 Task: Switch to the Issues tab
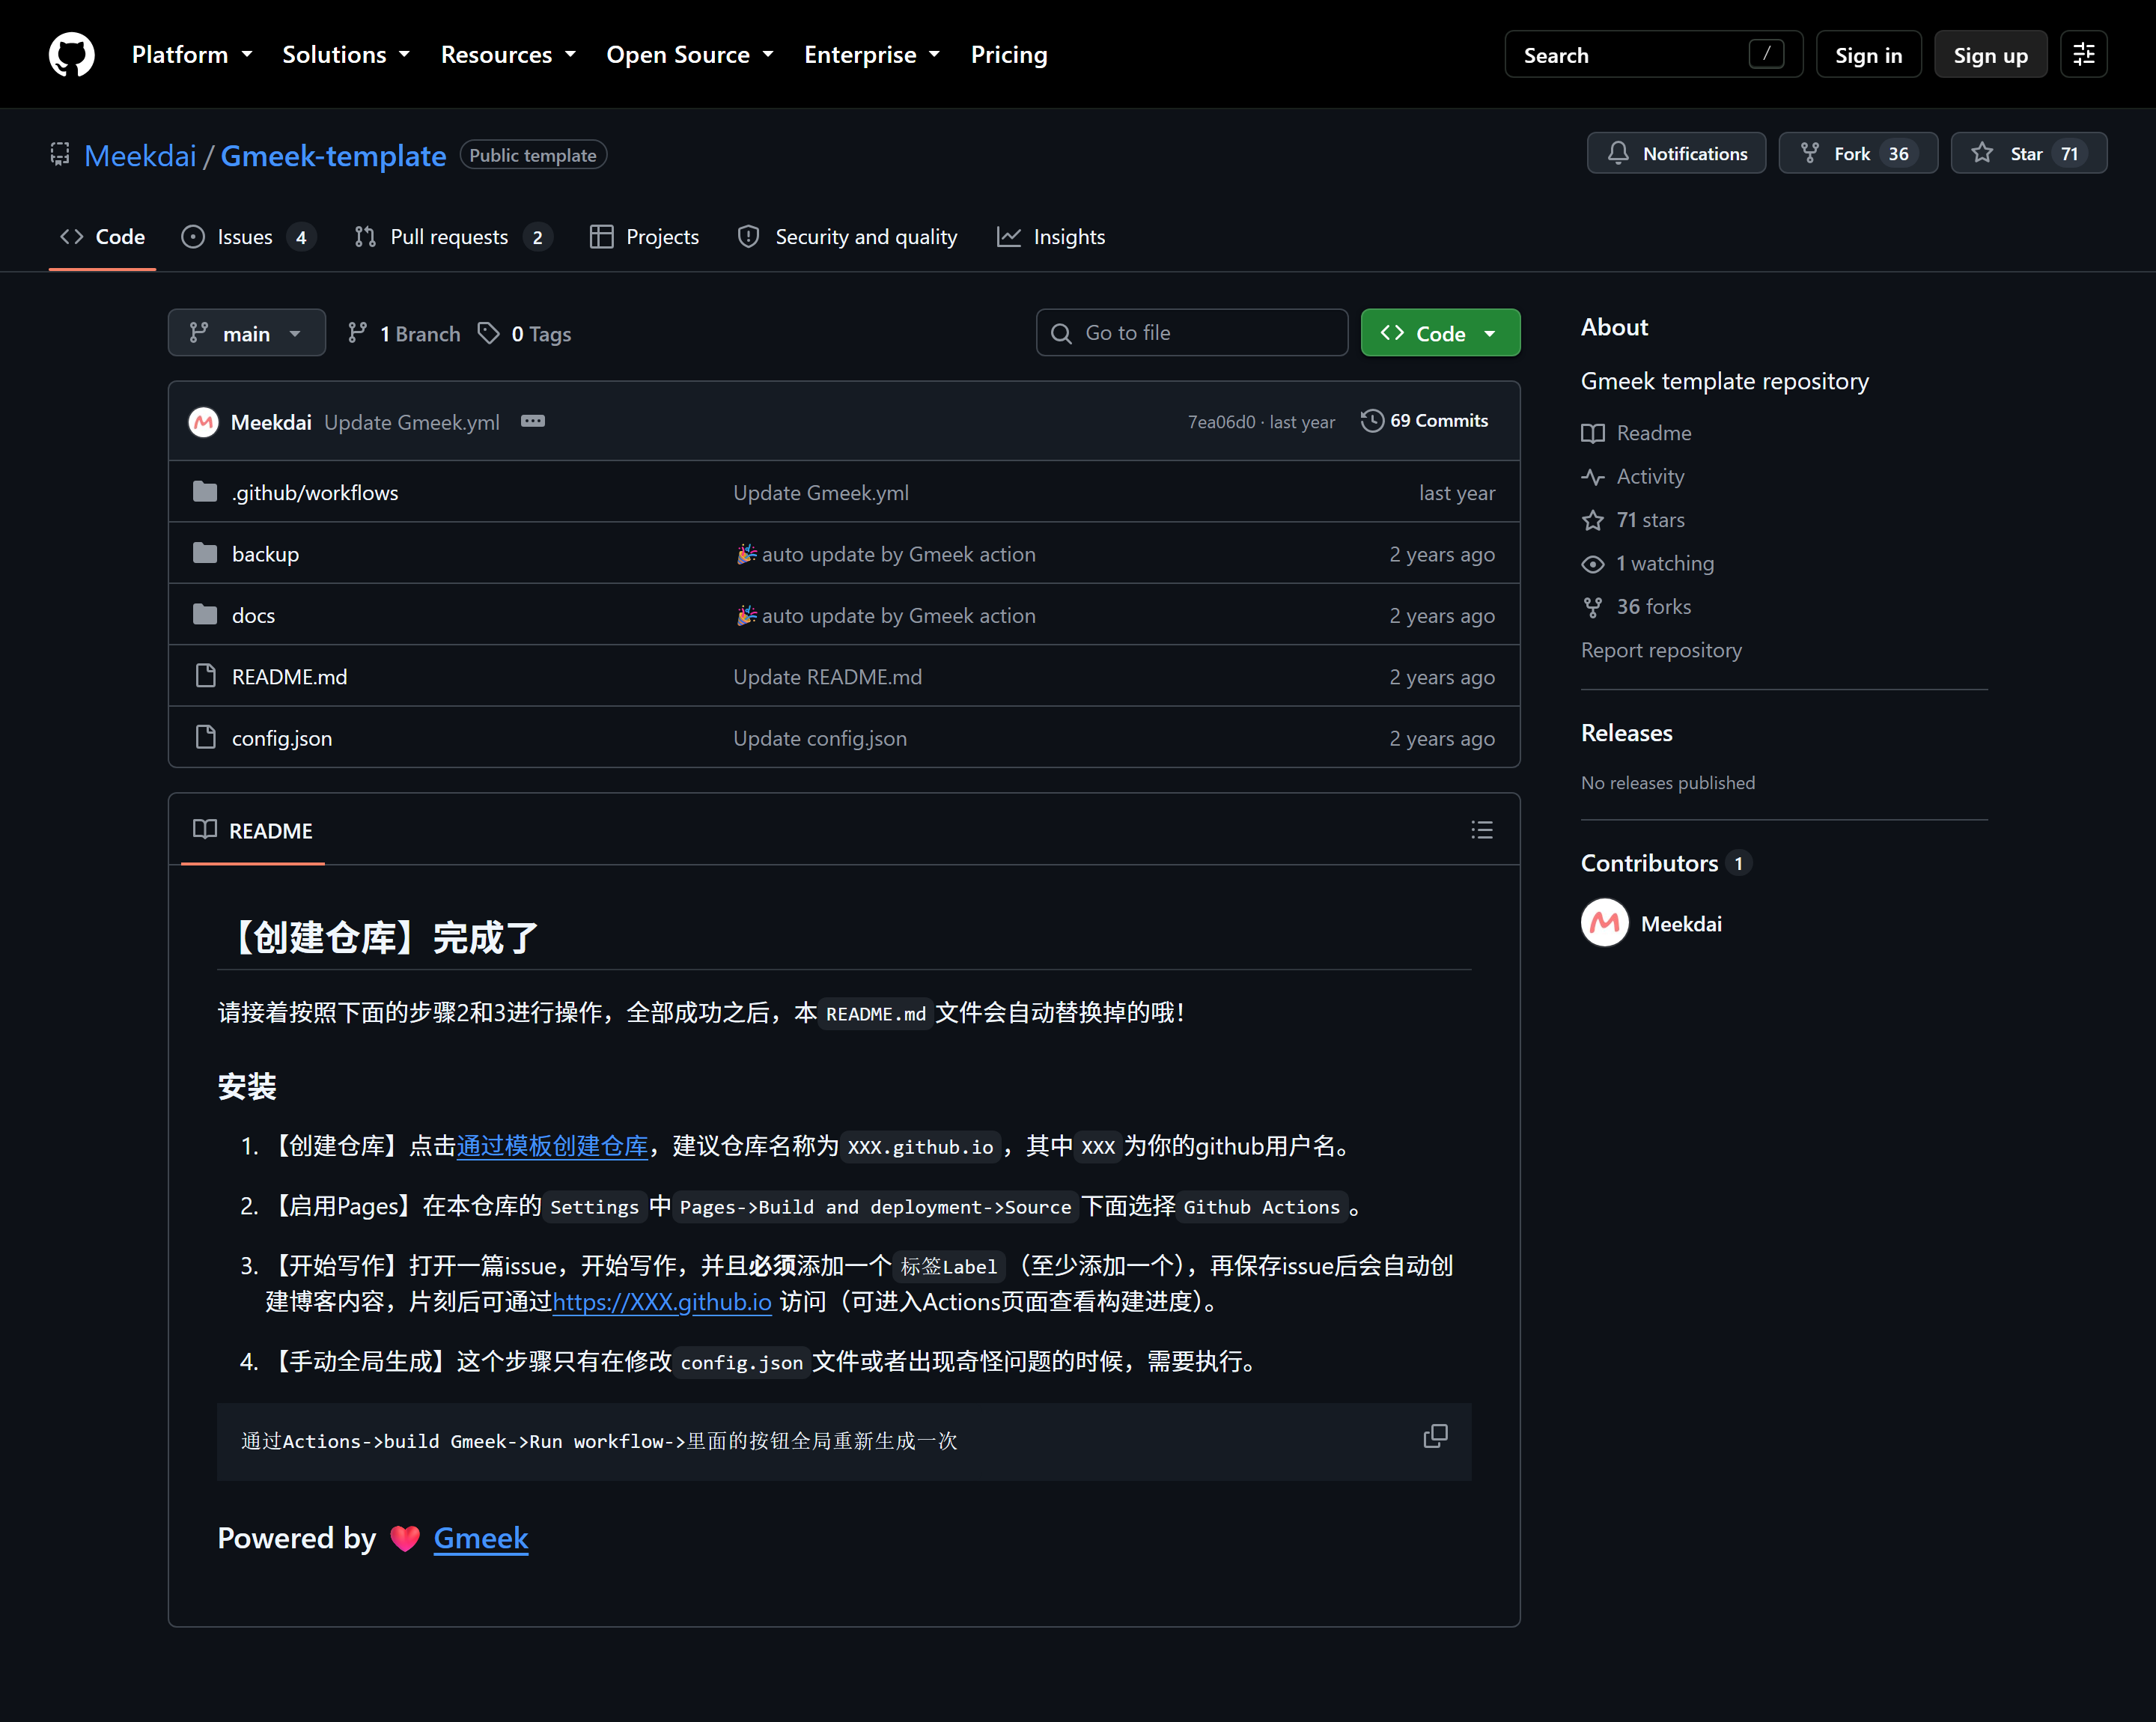point(248,237)
